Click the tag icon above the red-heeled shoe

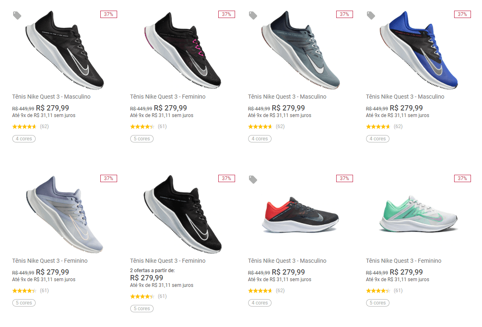tap(253, 180)
